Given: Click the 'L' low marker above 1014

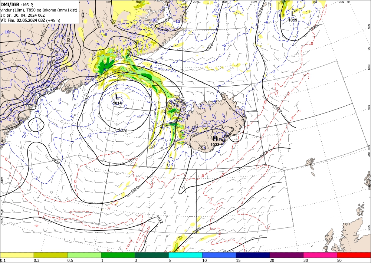Looking at the screenshot, I should [x=117, y=97].
